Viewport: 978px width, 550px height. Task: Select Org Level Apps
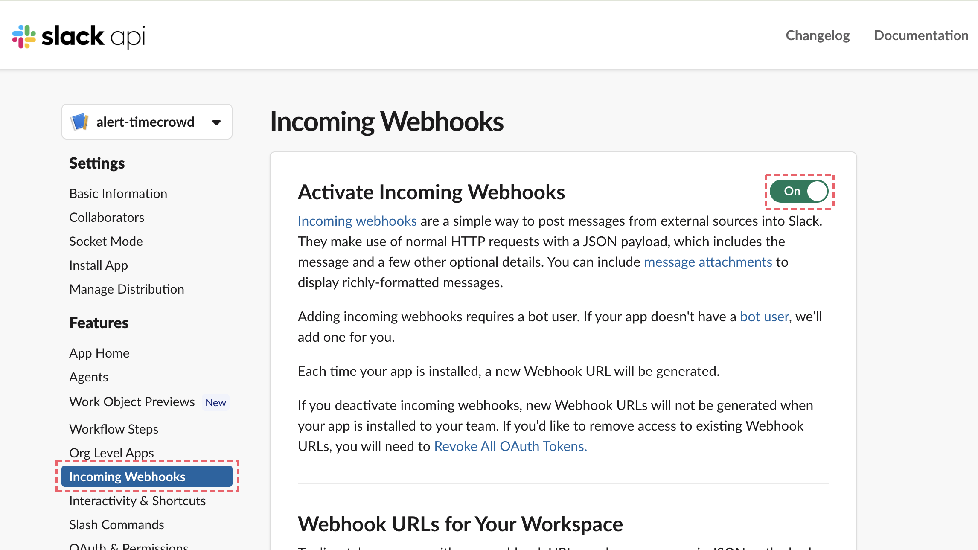click(x=111, y=453)
